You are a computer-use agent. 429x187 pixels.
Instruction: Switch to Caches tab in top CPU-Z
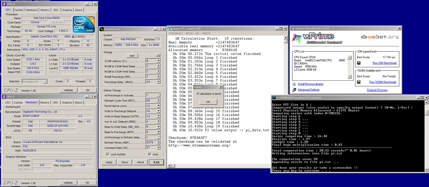[x=19, y=10]
